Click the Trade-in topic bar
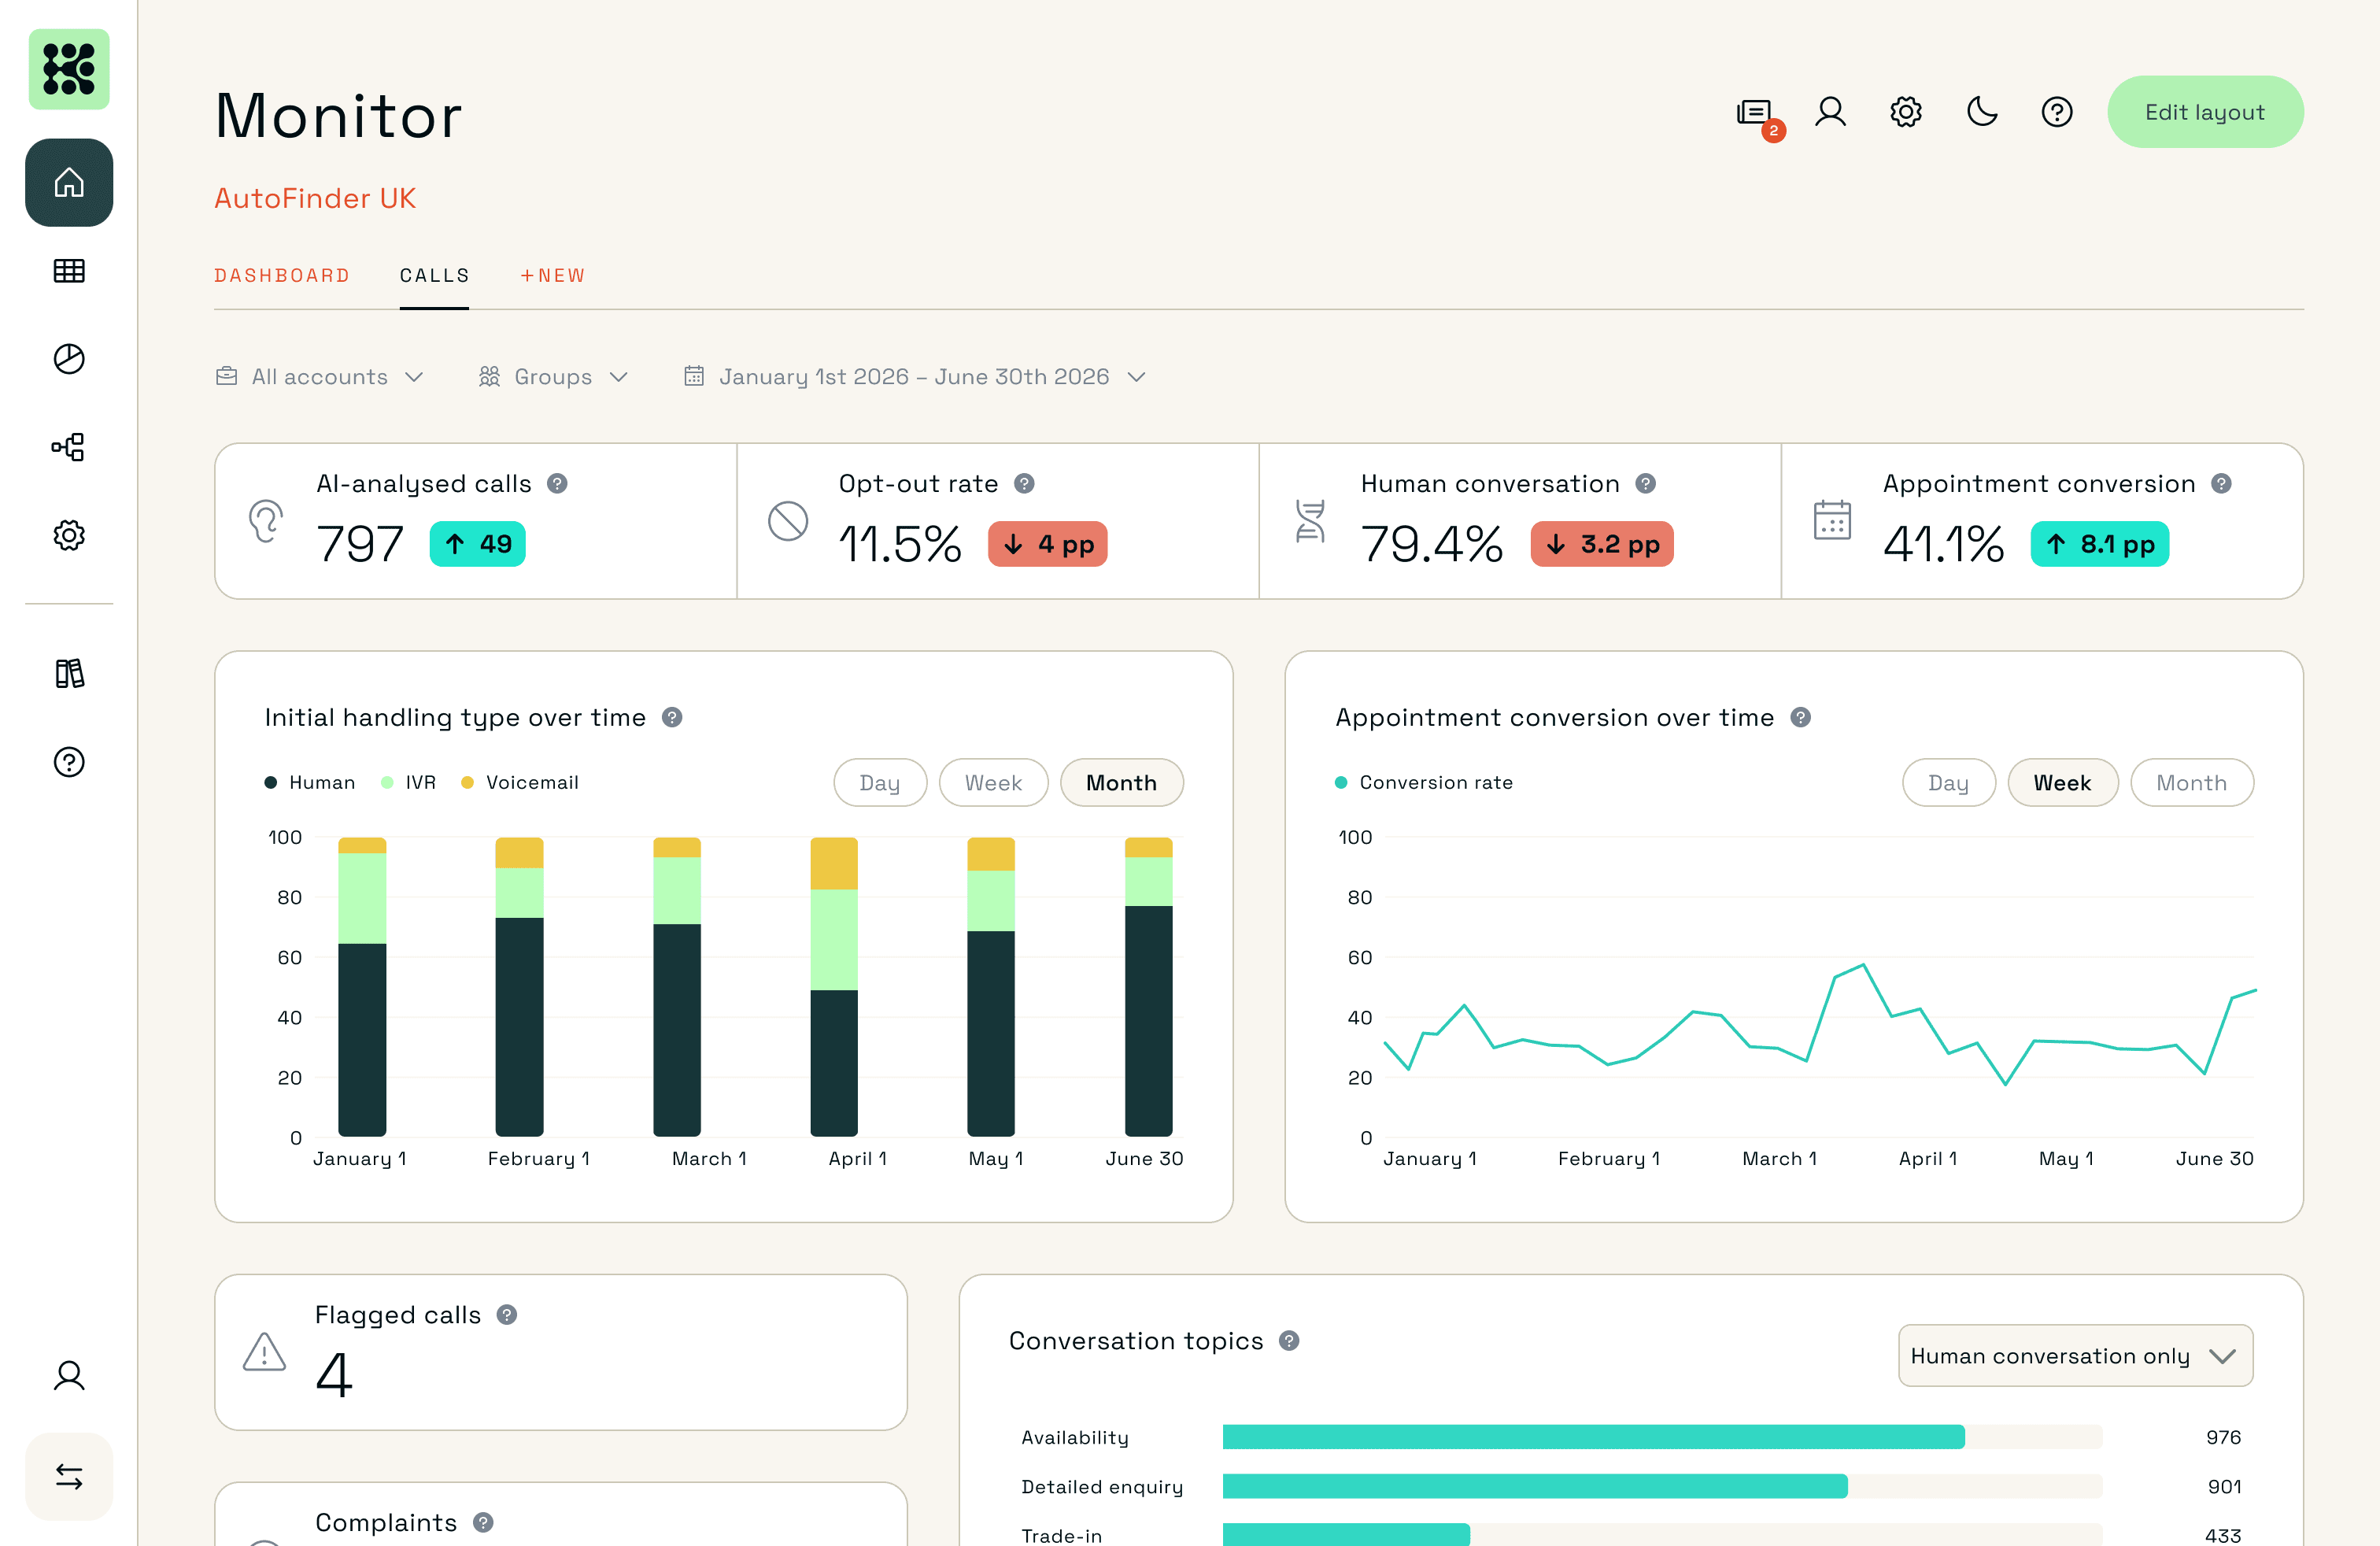 click(1346, 1535)
